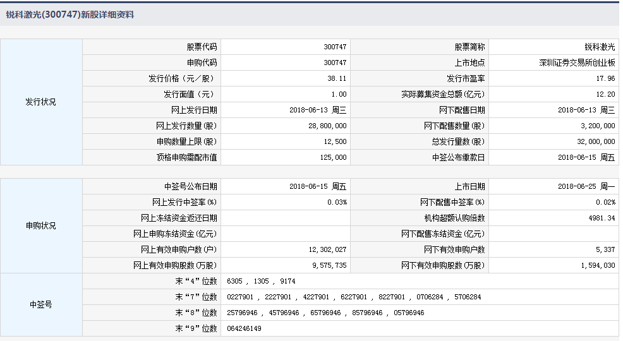This screenshot has width=623, height=341.
Task: Click the 锐科激光(300747)新股详细资料 page title
Action: pos(70,14)
